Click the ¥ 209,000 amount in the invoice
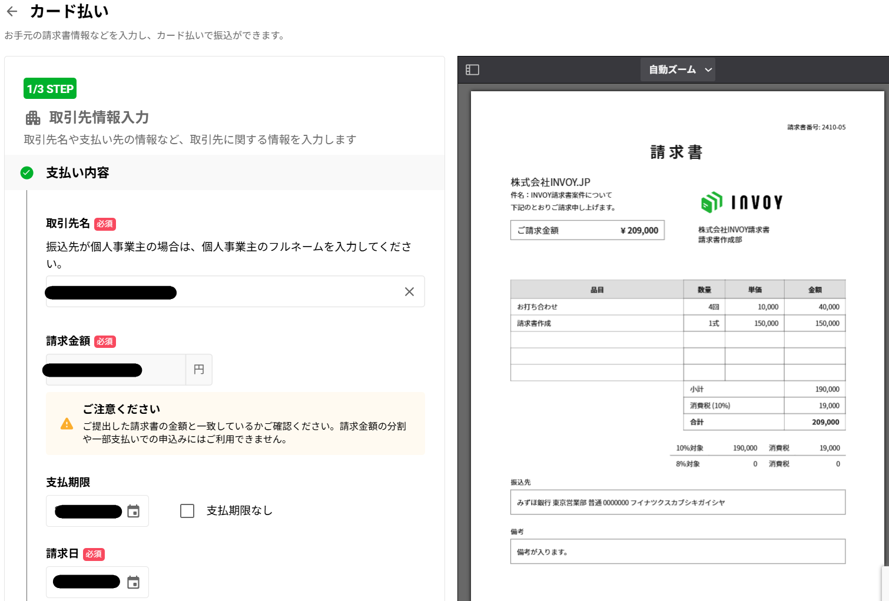The height and width of the screenshot is (601, 889). click(x=639, y=230)
